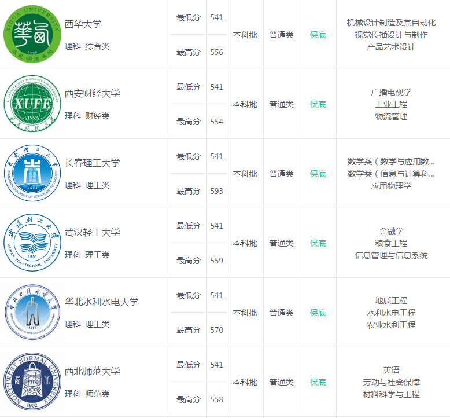Screen dimensions: 450x418
Task: Select the 水利水电工程 major
Action: [x=391, y=313]
